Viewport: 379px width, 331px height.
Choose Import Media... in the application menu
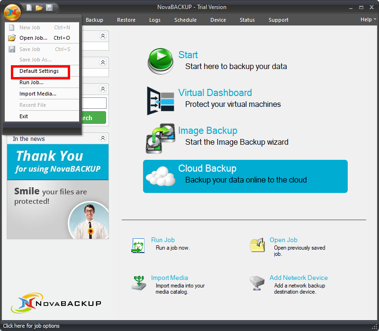(38, 94)
